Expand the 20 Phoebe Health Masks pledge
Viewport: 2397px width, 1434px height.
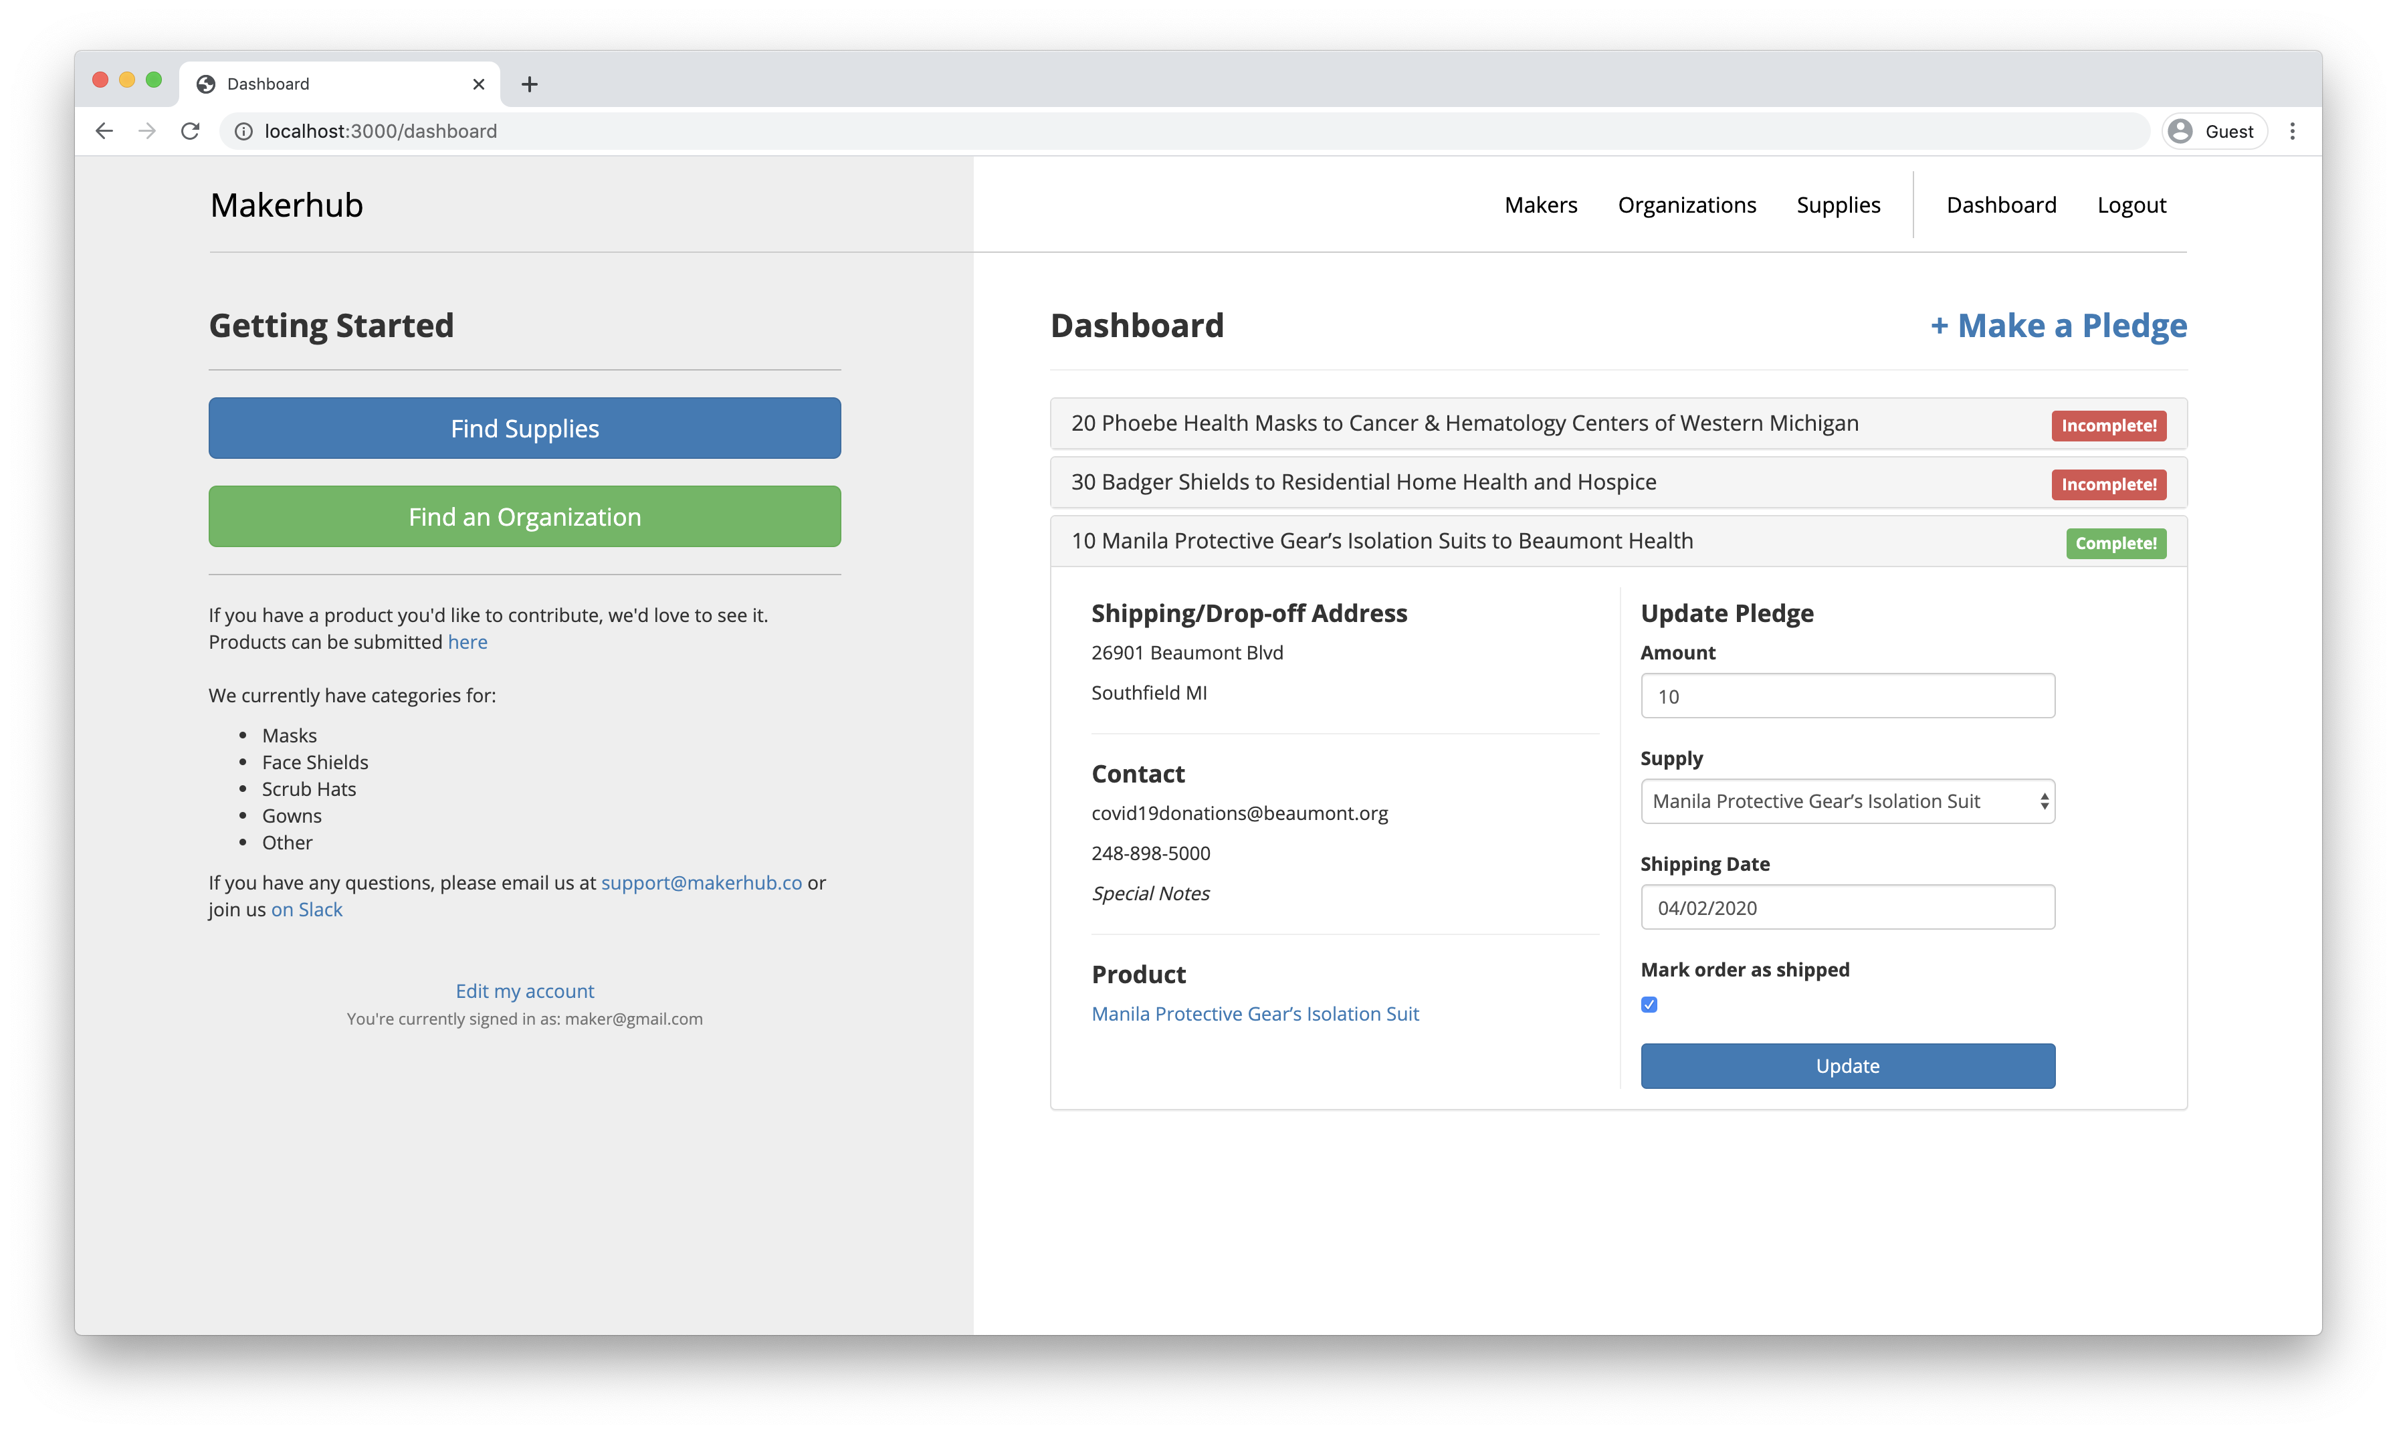[1464, 423]
